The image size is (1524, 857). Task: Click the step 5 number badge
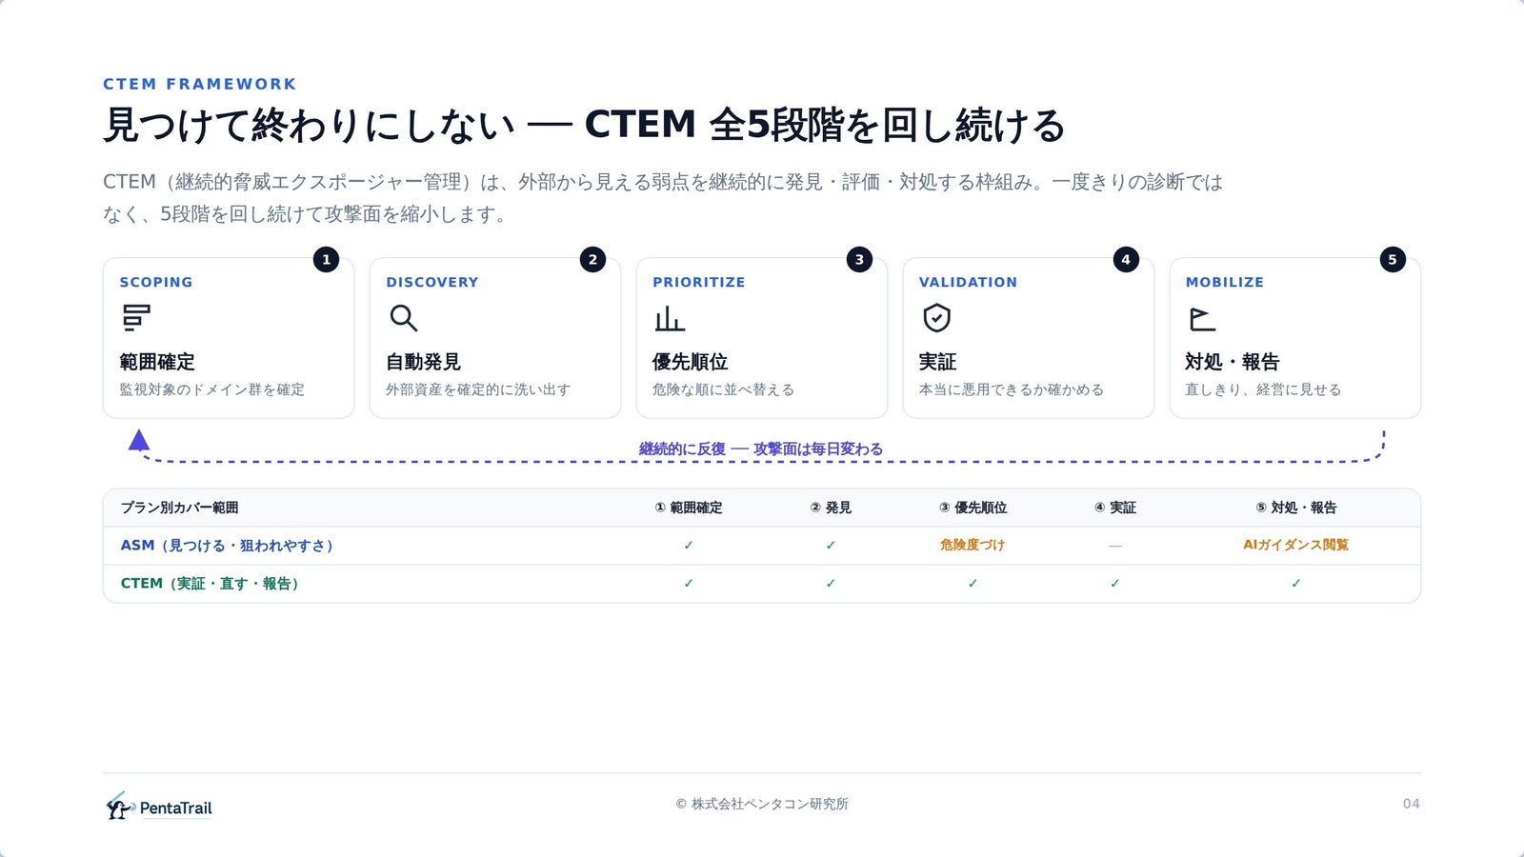pyautogui.click(x=1393, y=259)
